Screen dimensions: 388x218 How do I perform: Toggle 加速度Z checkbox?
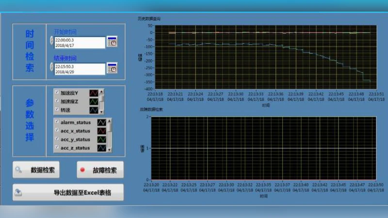click(x=57, y=101)
